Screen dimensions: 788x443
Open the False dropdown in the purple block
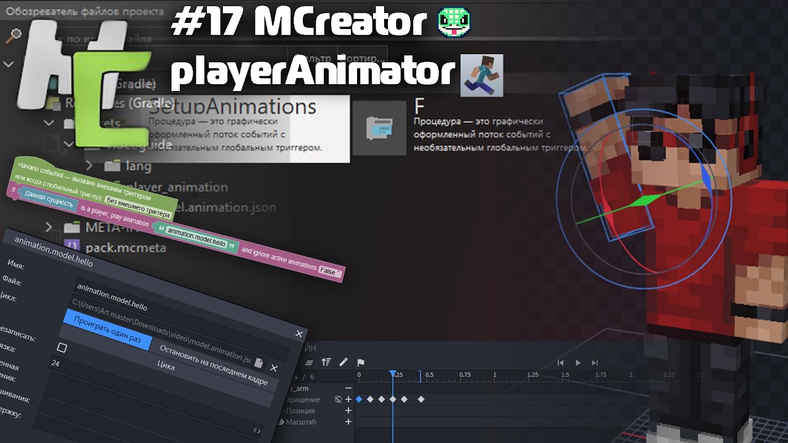[x=330, y=271]
